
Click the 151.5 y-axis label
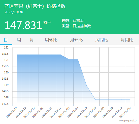(5, 54)
